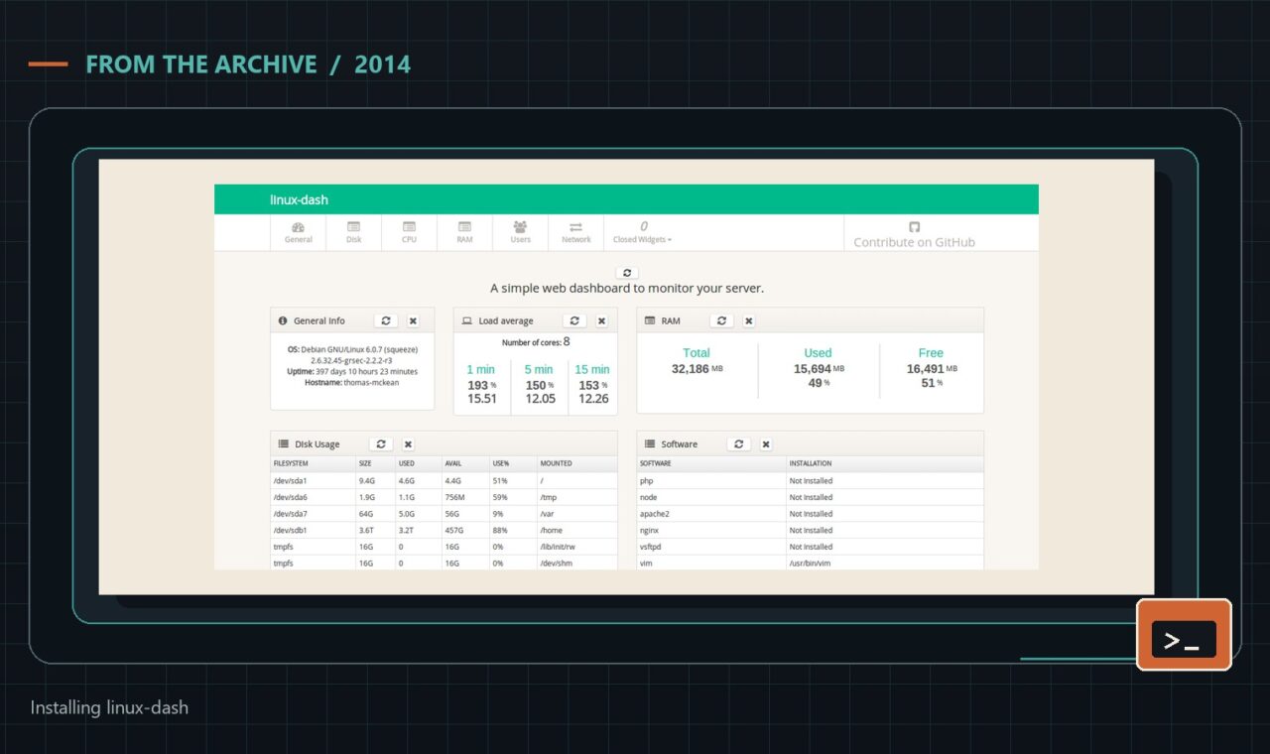Image resolution: width=1270 pixels, height=754 pixels.
Task: Click the Total RAM value 32,186 MB
Action: (x=697, y=368)
